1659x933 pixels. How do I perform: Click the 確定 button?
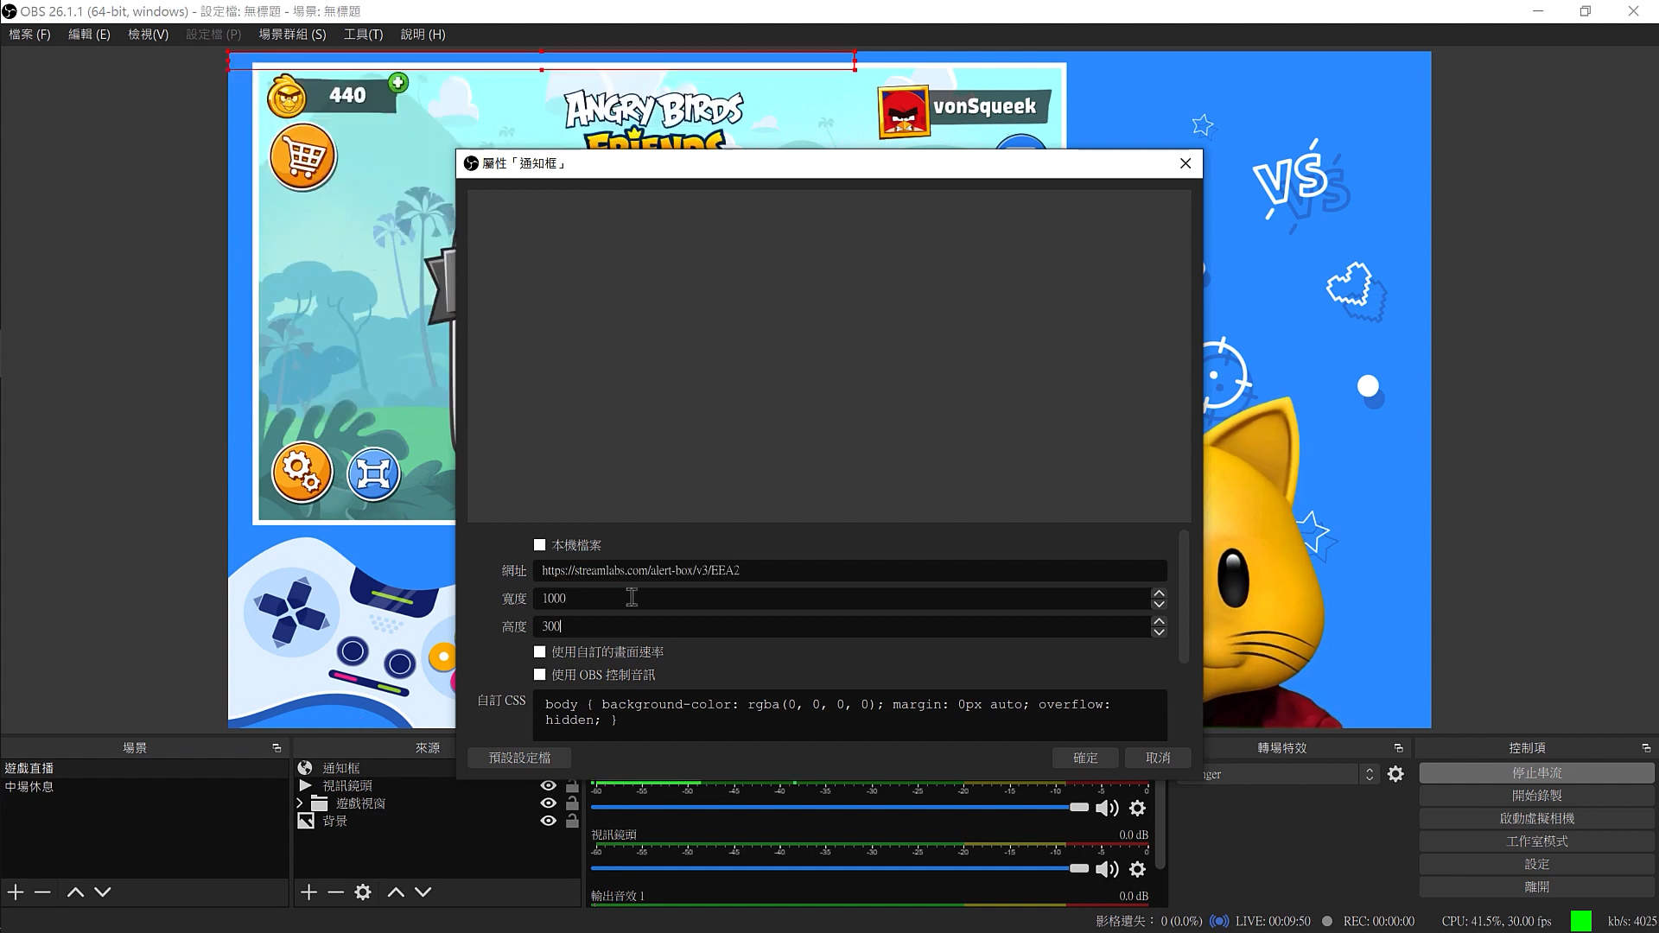(x=1085, y=758)
